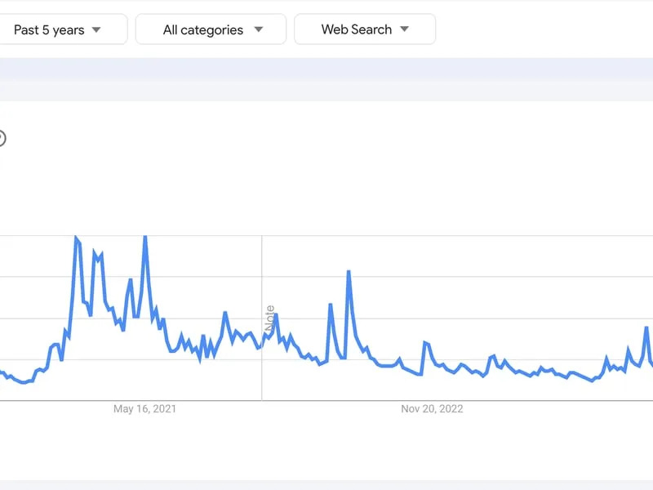This screenshot has height=490, width=653.
Task: Click the help question mark icon above chart
Action: [x=2, y=138]
